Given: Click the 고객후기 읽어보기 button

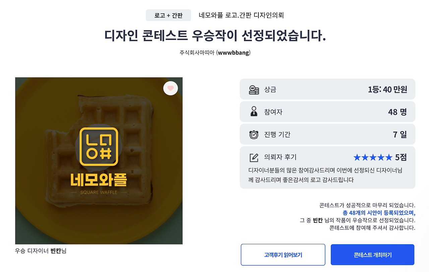Looking at the screenshot, I should point(283,255).
